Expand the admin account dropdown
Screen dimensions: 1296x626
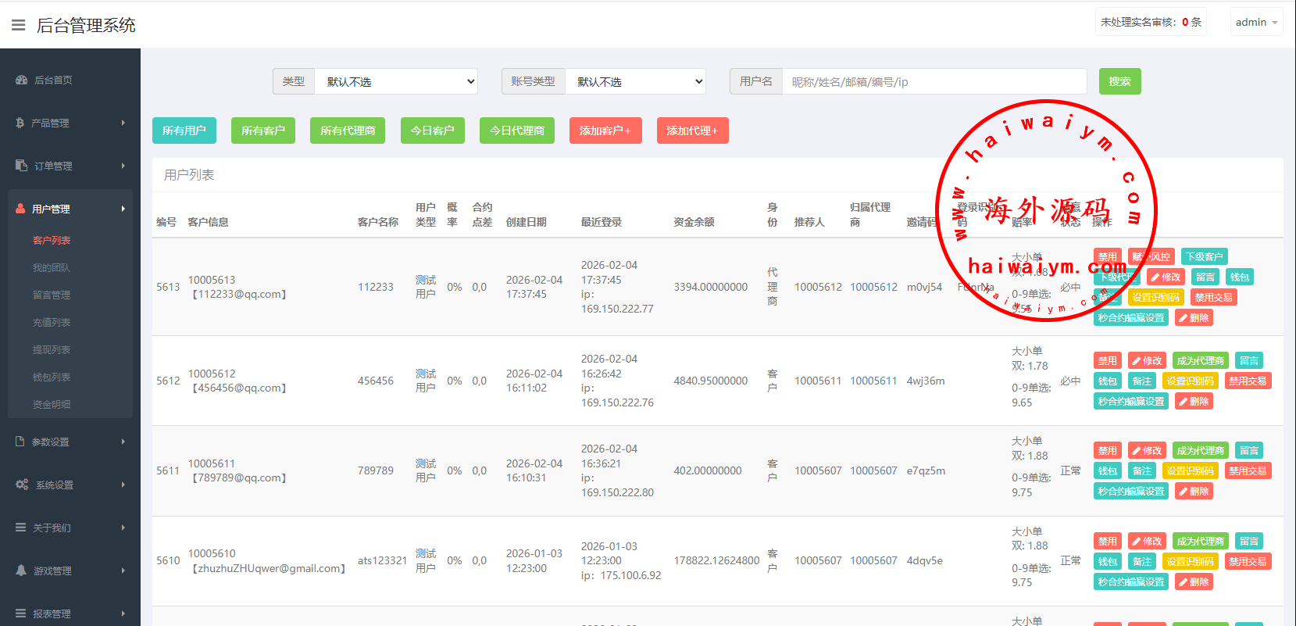coord(1256,22)
